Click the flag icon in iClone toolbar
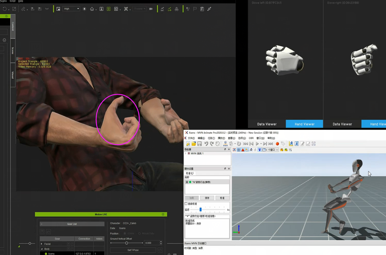 click(x=195, y=9)
